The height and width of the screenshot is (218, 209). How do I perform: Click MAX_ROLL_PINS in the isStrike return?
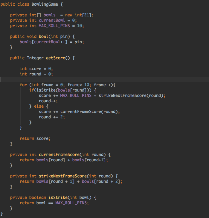(x=71, y=203)
